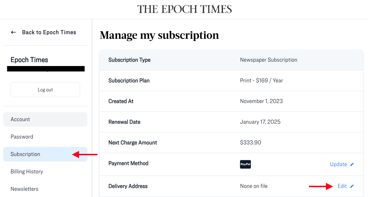Image resolution: width=368 pixels, height=197 pixels.
Task: Go to the Password menu item
Action: (22, 137)
